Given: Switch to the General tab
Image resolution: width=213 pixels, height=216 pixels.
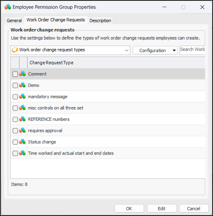Looking at the screenshot, I should coord(14,20).
